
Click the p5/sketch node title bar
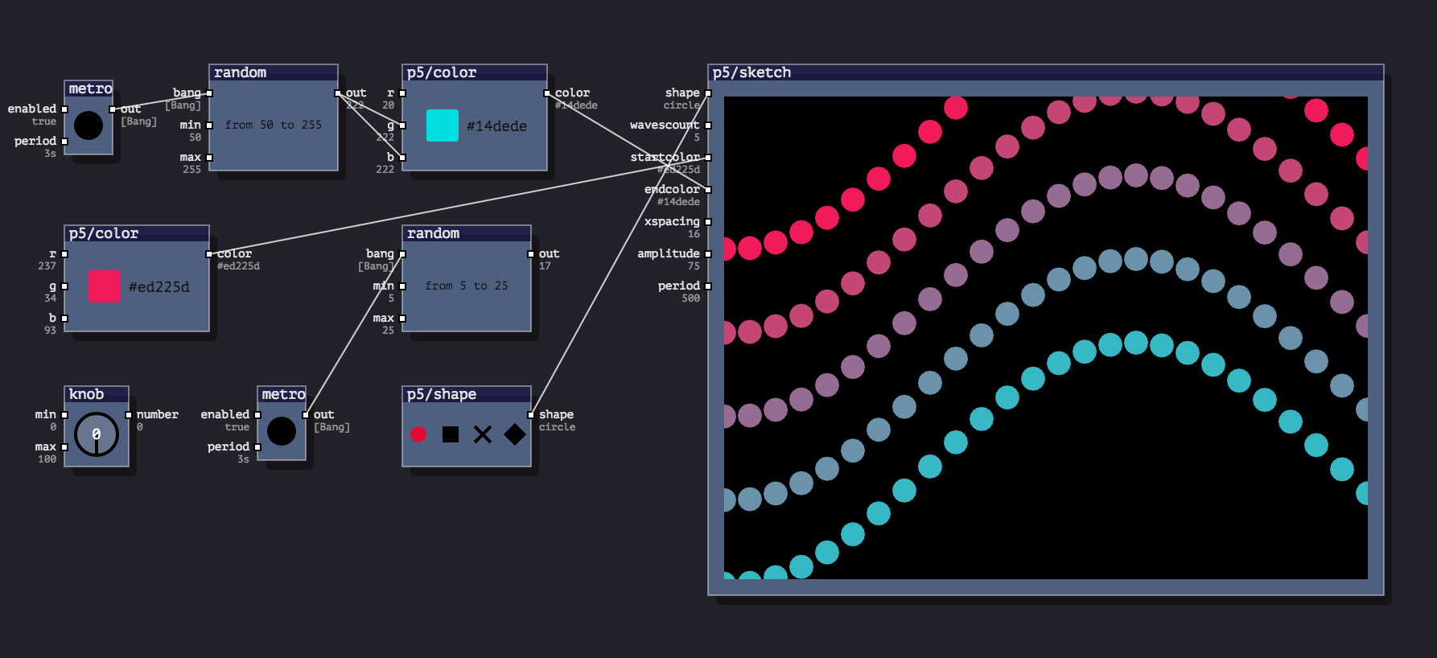click(x=1044, y=72)
